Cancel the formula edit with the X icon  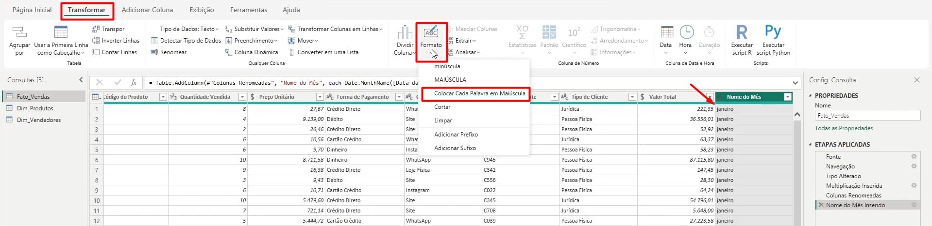click(x=100, y=83)
